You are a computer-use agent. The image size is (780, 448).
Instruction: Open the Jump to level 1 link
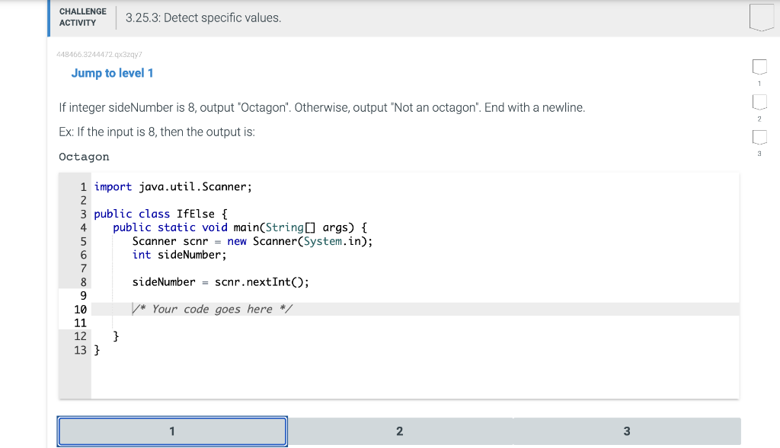click(x=112, y=73)
